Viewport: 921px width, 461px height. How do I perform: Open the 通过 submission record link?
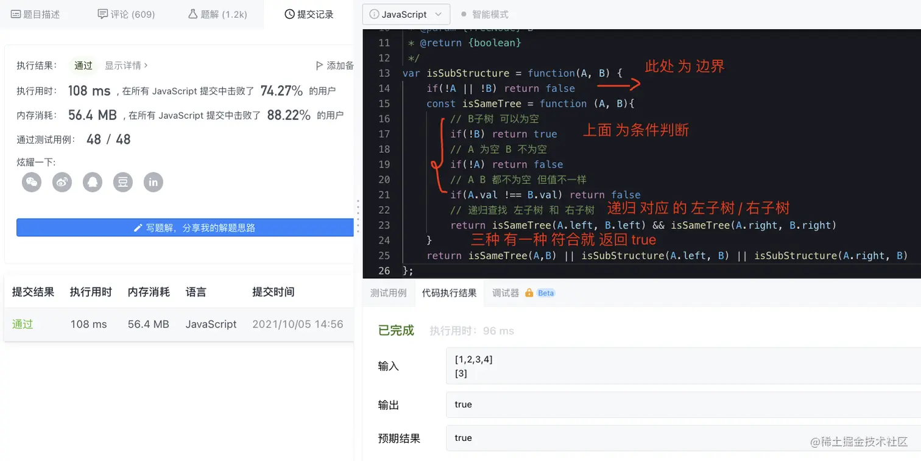pyautogui.click(x=23, y=324)
